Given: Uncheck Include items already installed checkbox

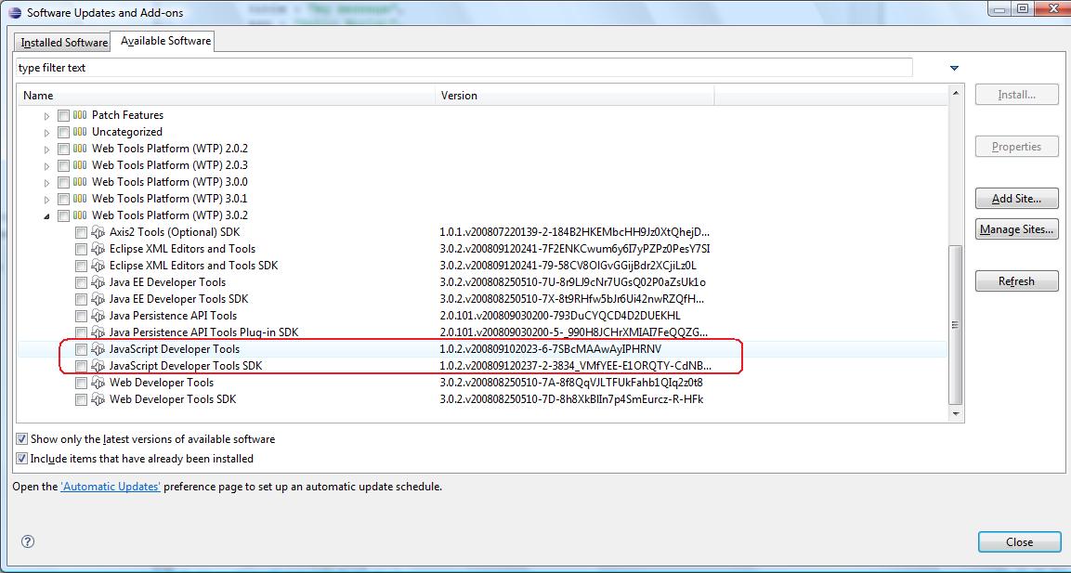Looking at the screenshot, I should tap(22, 458).
